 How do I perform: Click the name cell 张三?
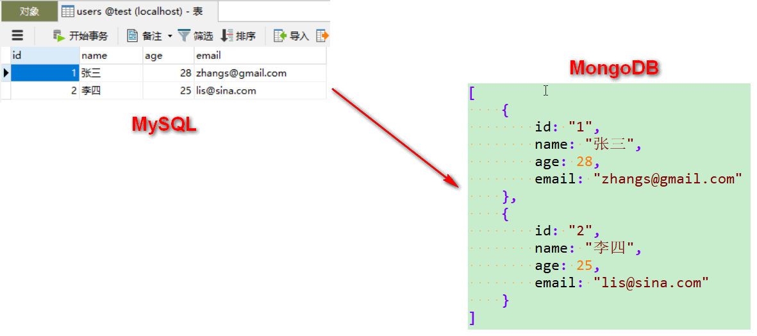[111, 73]
